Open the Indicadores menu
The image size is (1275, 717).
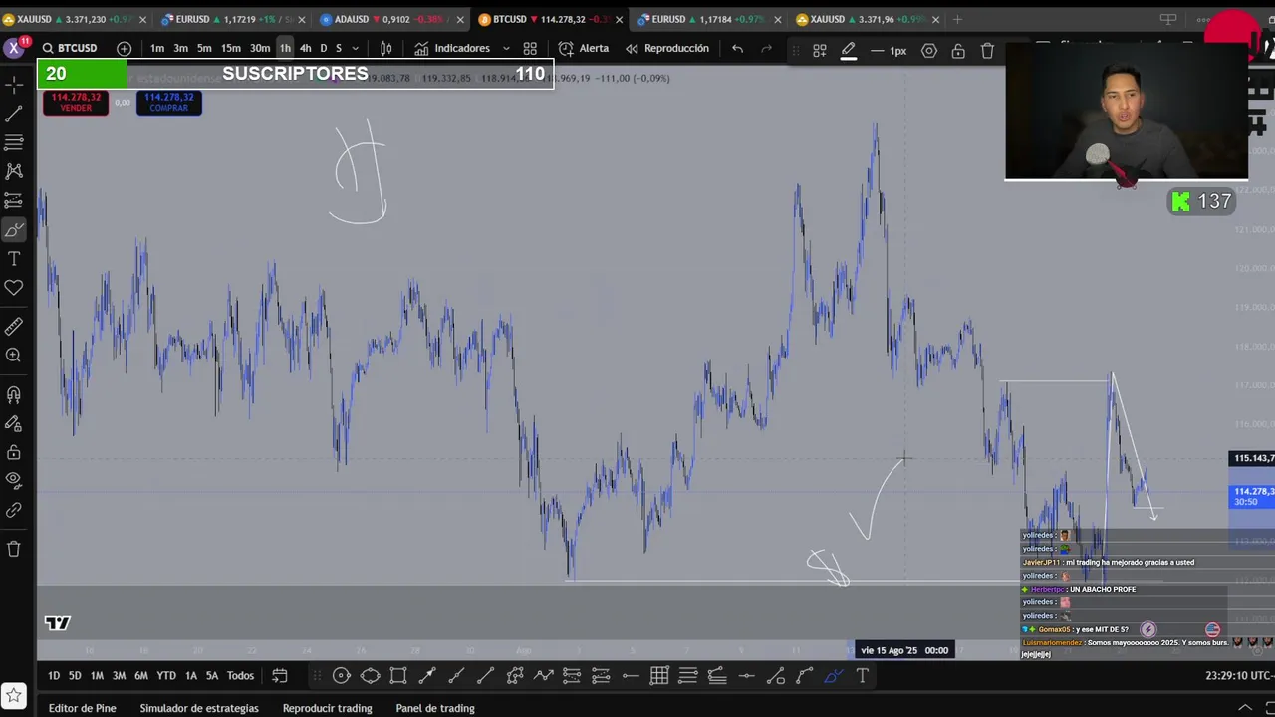coord(452,48)
